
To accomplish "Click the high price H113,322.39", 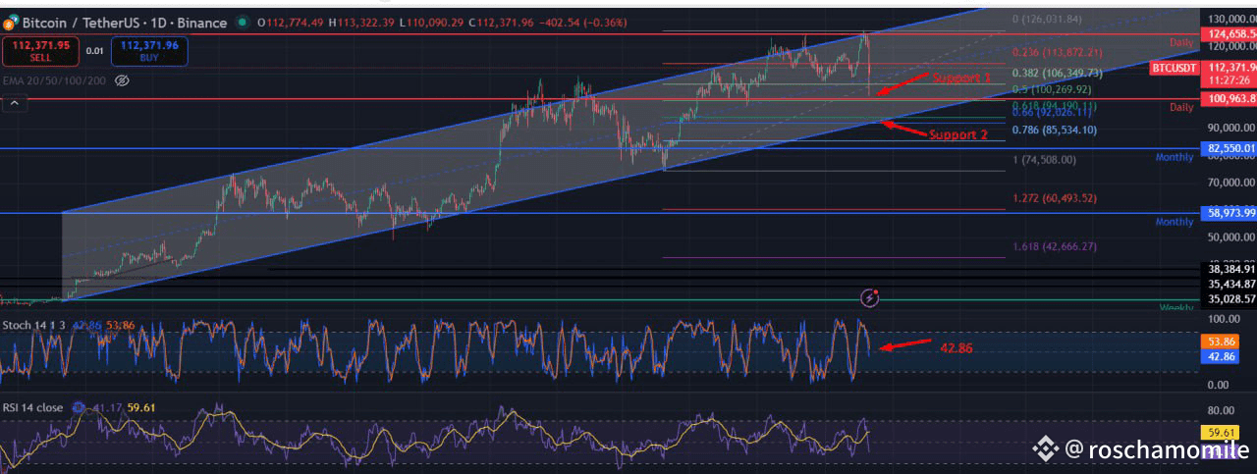I will click(362, 23).
